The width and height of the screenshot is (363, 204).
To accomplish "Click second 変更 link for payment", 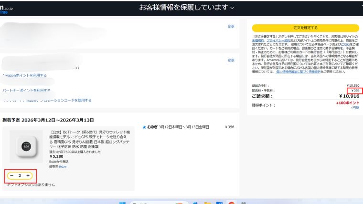I will (x=231, y=61).
